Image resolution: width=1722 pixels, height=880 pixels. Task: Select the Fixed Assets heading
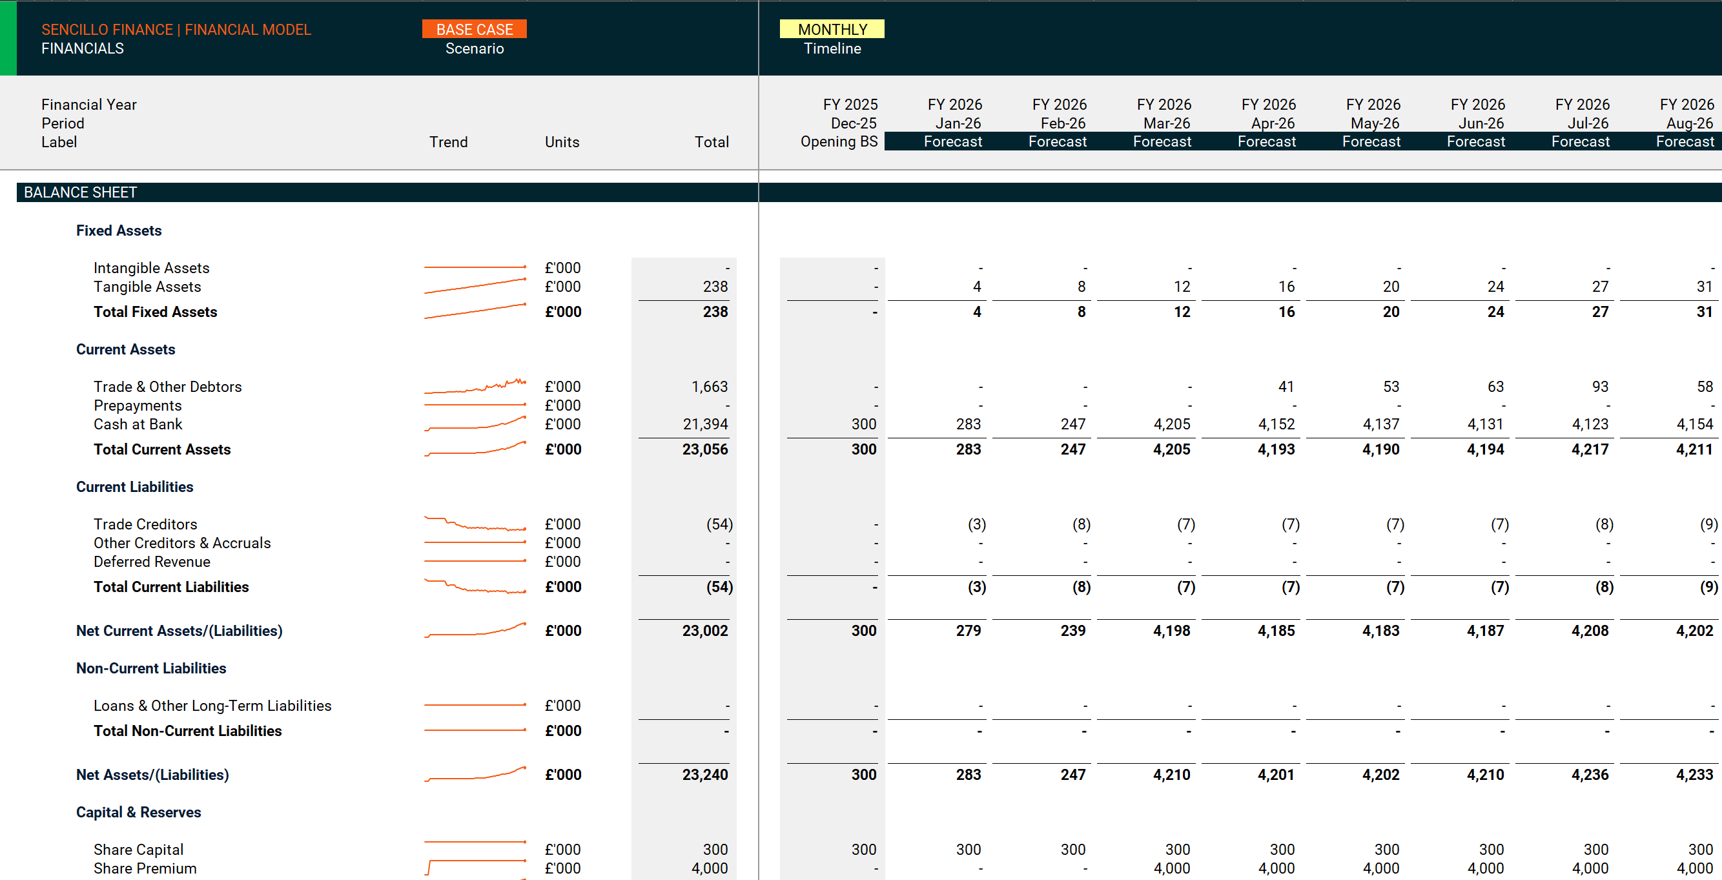pos(119,230)
